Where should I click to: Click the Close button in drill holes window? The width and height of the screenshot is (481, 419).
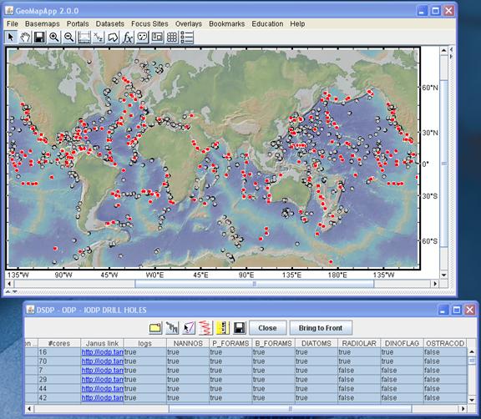coord(267,328)
